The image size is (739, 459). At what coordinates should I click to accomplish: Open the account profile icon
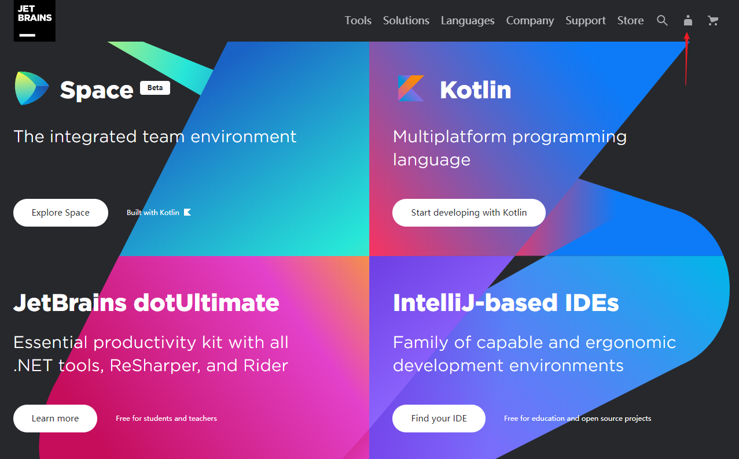pos(688,21)
